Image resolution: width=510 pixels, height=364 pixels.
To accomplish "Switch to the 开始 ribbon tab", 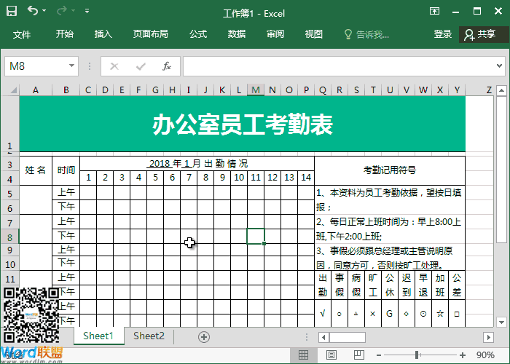I will [64, 34].
